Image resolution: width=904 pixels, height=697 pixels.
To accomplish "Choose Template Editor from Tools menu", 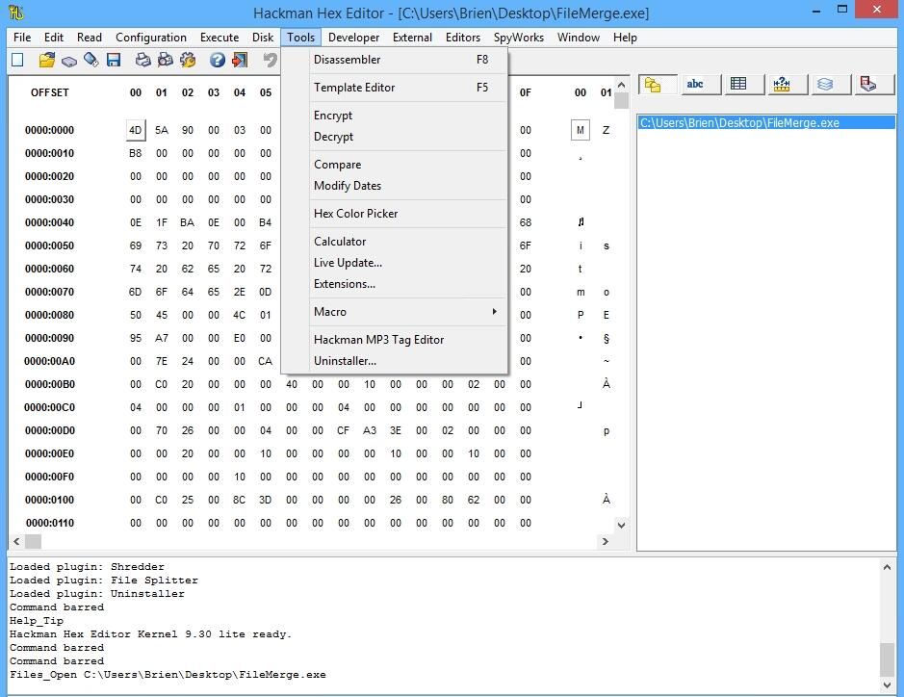I will click(x=395, y=87).
